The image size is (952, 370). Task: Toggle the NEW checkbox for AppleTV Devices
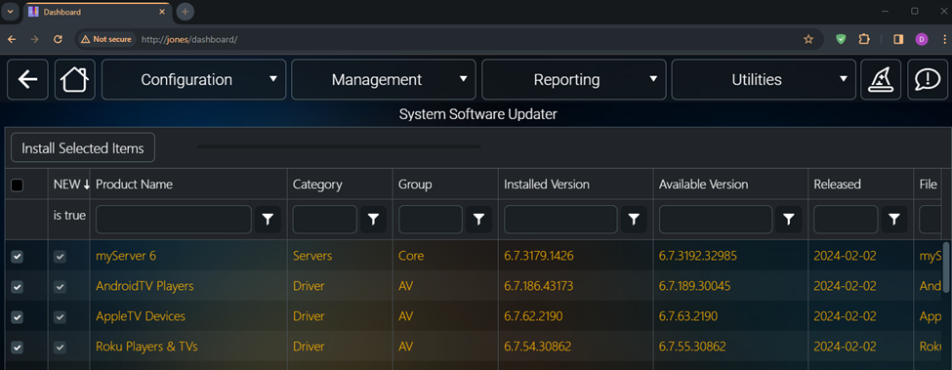(60, 316)
